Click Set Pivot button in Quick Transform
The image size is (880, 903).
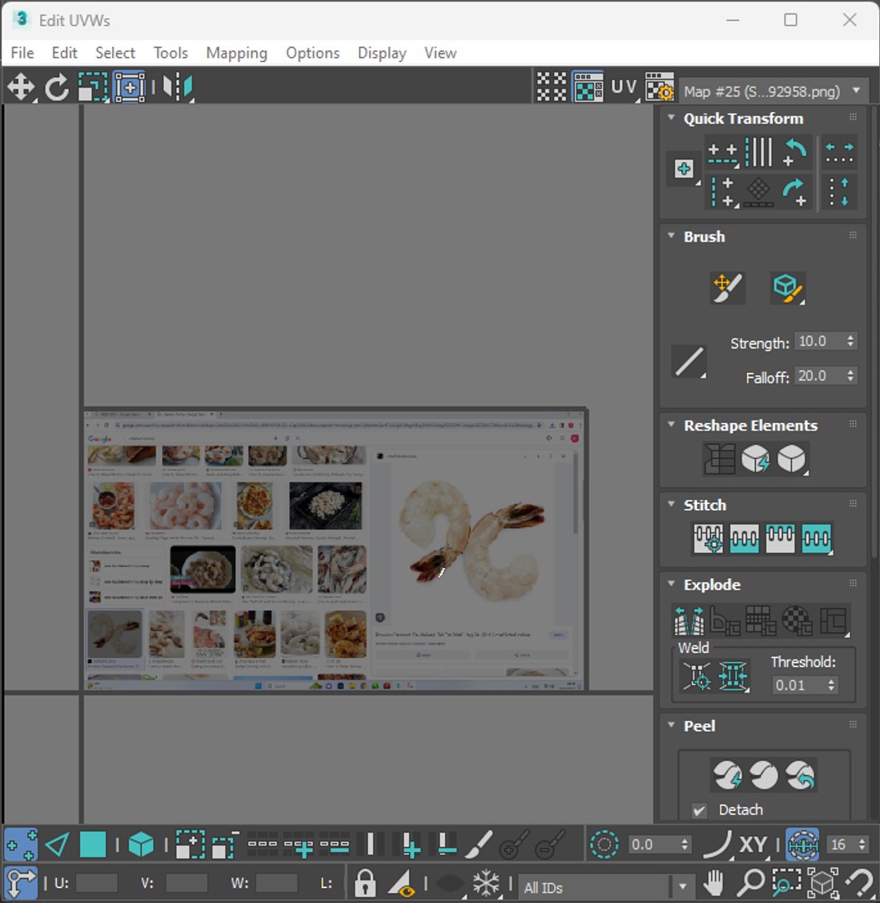tap(684, 169)
